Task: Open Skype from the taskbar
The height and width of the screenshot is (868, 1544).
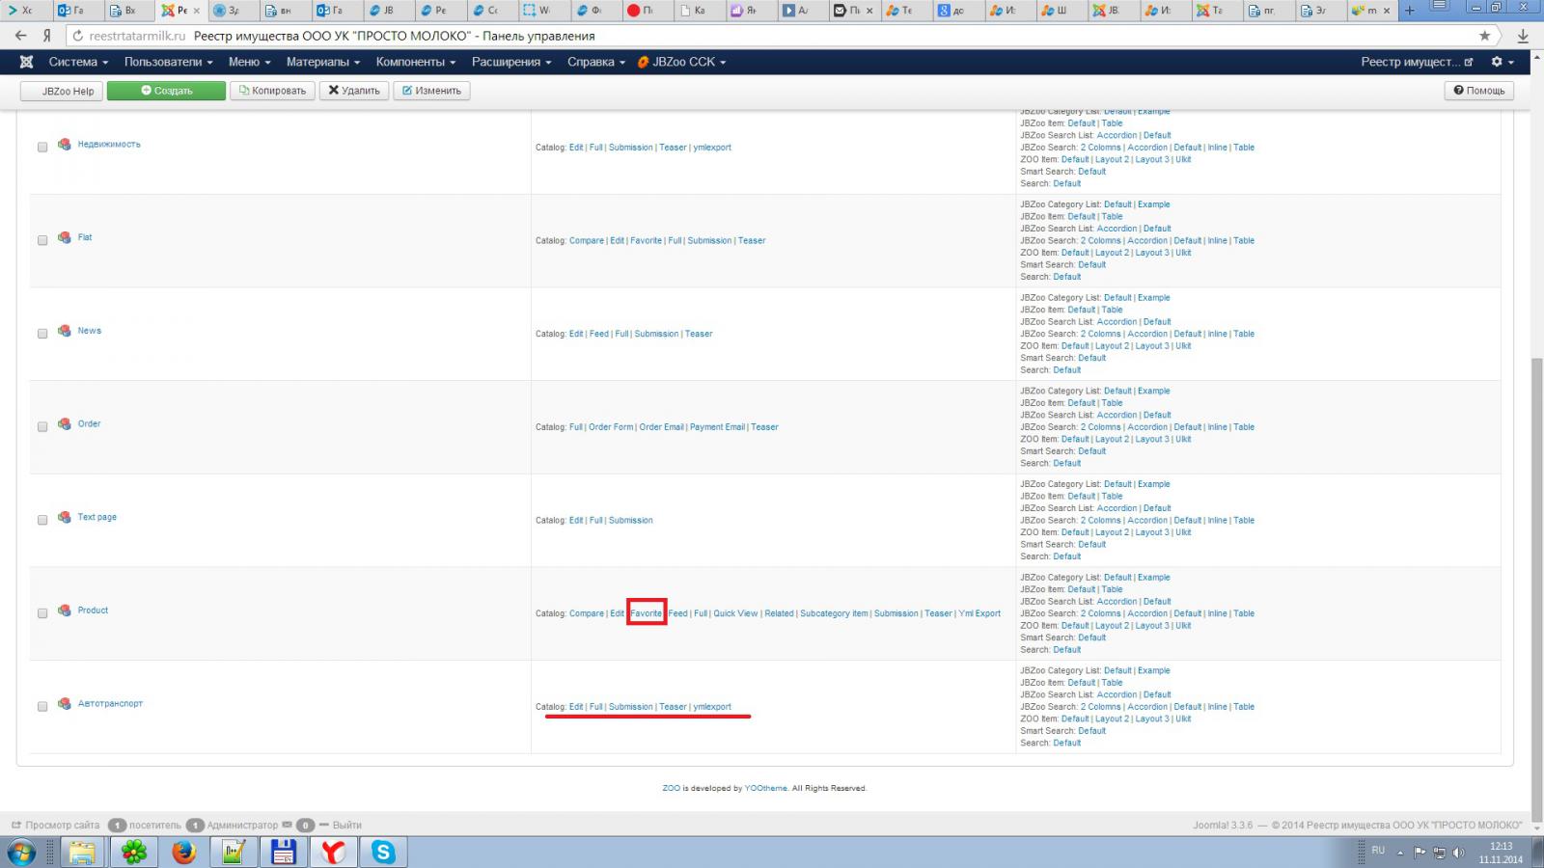Action: pyautogui.click(x=384, y=853)
